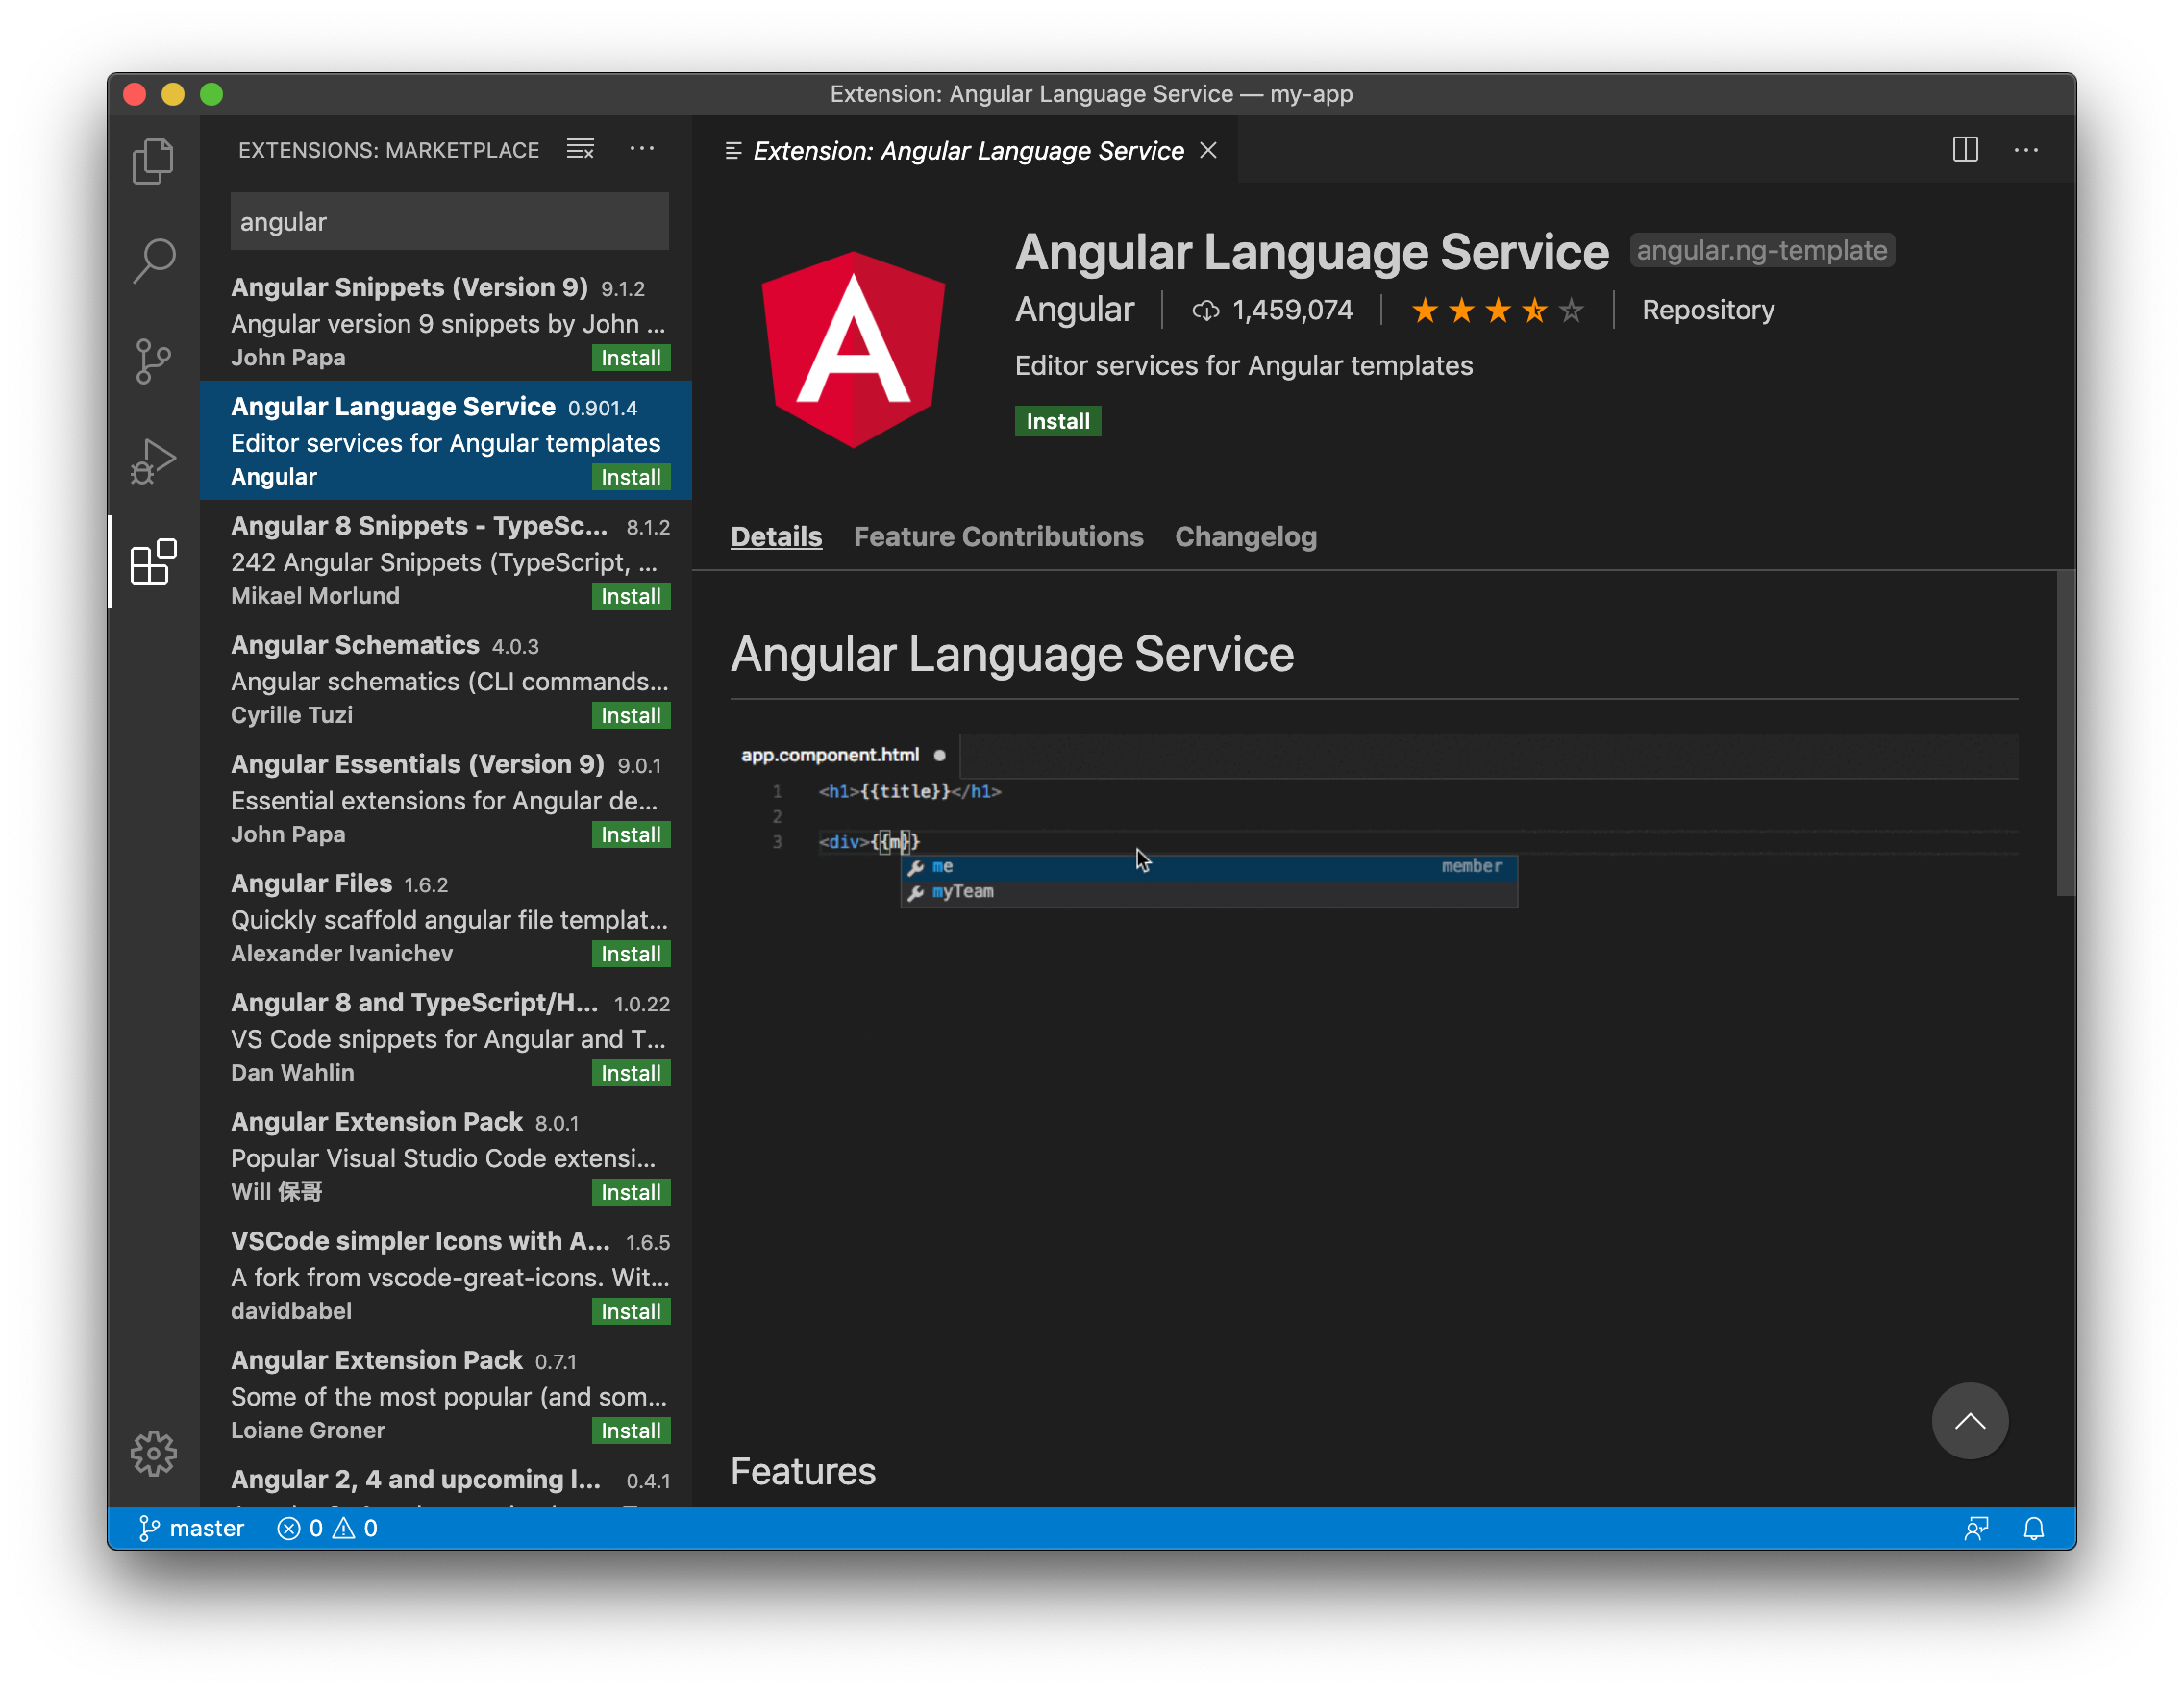The width and height of the screenshot is (2184, 1692).
Task: Click the Angular shield logo
Action: (x=853, y=349)
